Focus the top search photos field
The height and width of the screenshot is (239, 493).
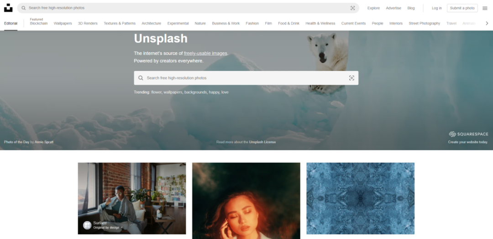[x=188, y=8]
